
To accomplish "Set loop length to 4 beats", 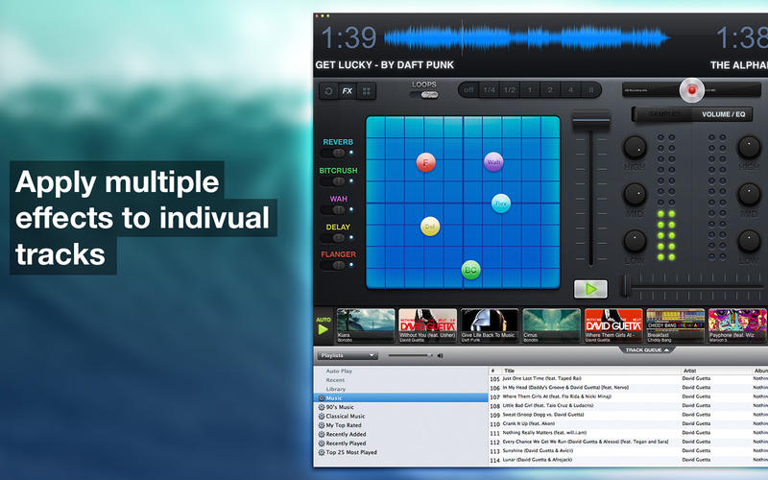I will click(x=570, y=90).
